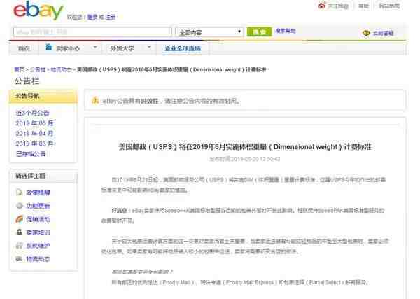Click the USPS Dimensional weight article title
This screenshot has width=420, height=299.
[245, 147]
